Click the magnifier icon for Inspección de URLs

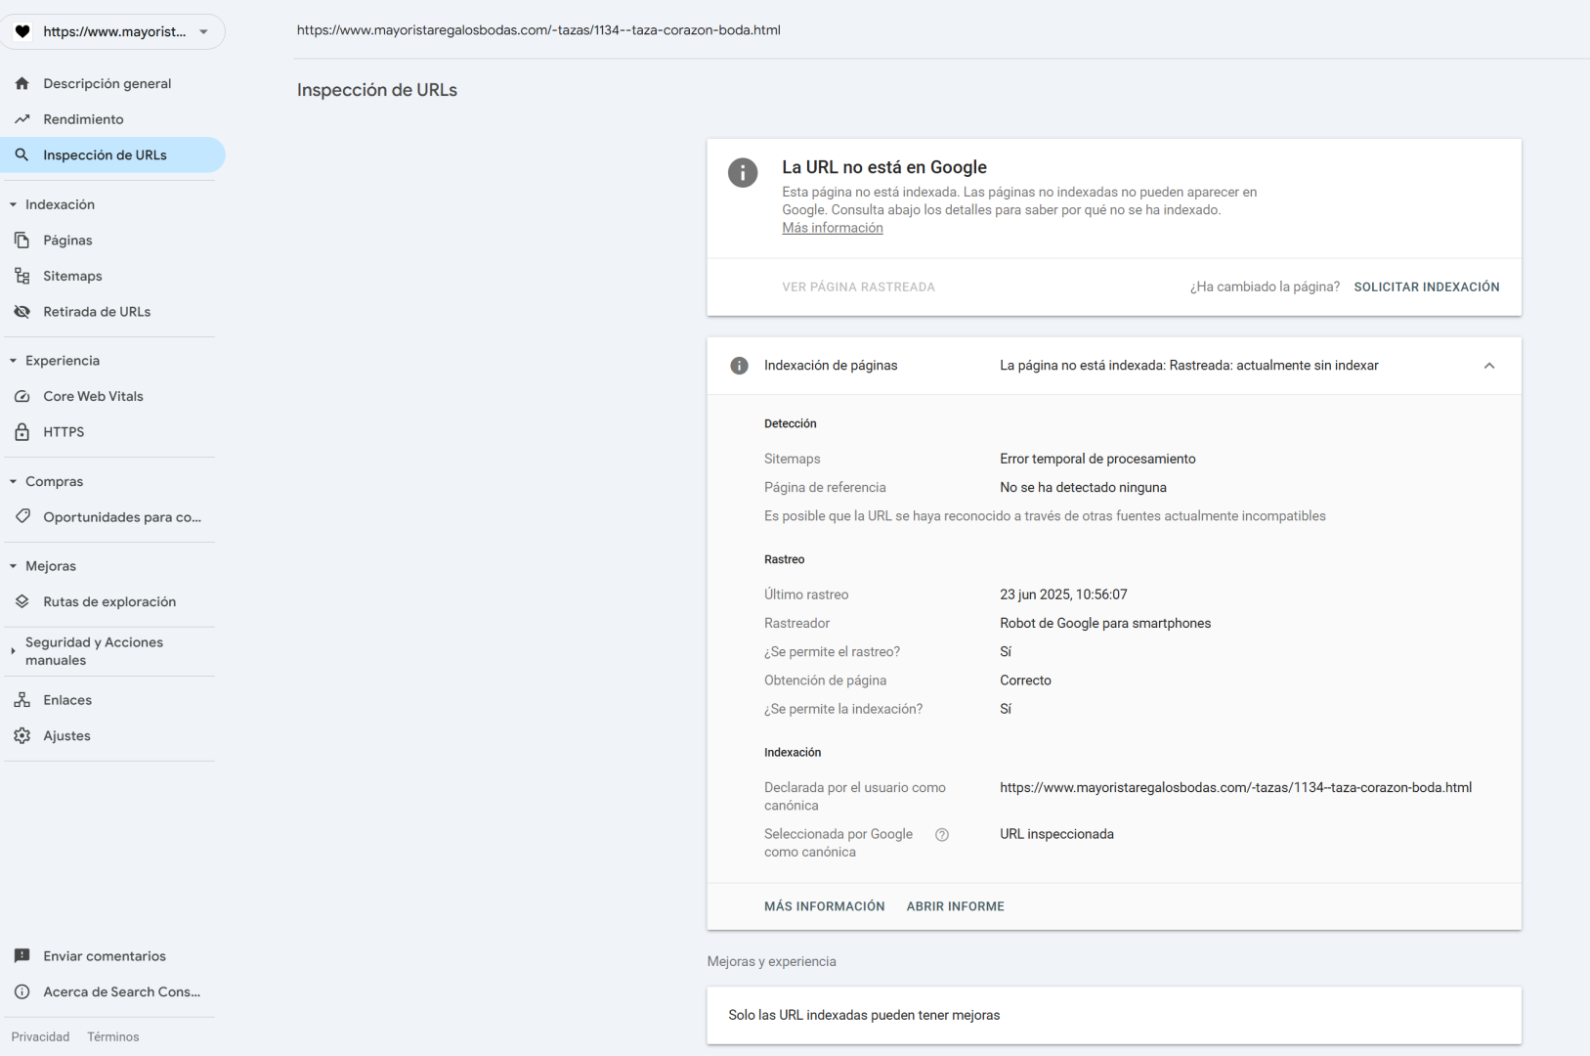tap(22, 154)
